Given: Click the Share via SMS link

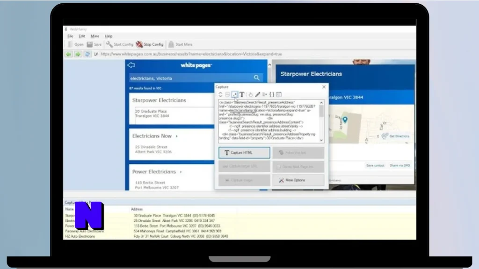Looking at the screenshot, I should [399, 165].
